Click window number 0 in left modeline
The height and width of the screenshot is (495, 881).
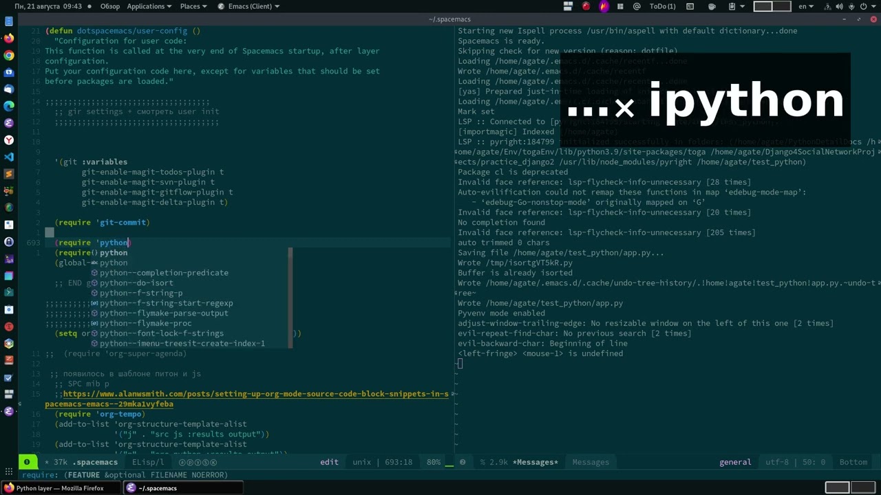(x=27, y=462)
